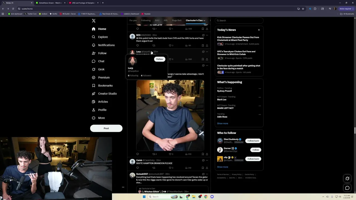Follow back the clip account
This screenshot has width=356, height=200.
click(253, 159)
